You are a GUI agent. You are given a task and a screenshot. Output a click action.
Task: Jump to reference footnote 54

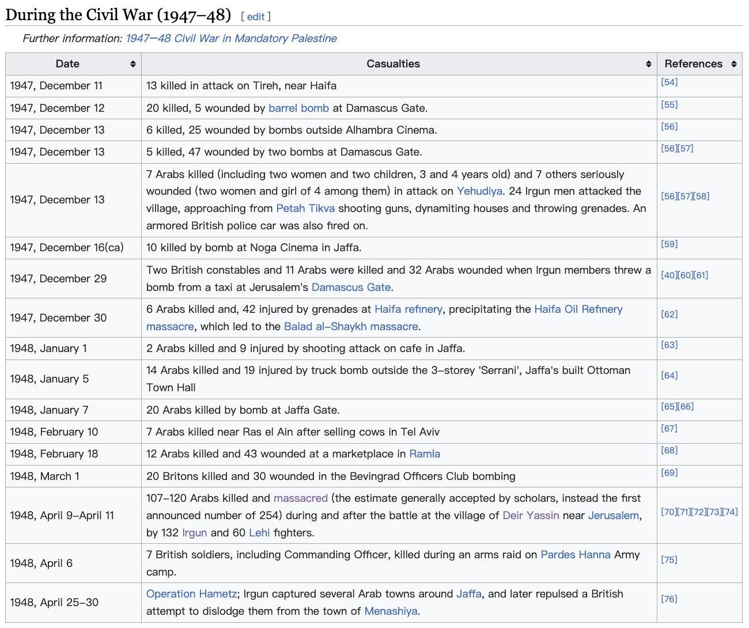(x=669, y=82)
